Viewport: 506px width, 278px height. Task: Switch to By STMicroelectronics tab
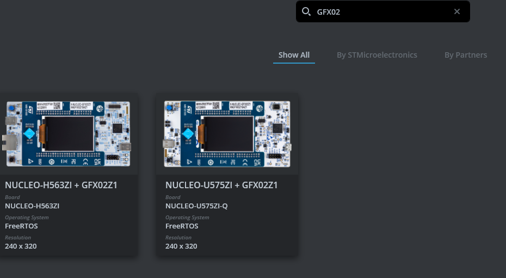(377, 55)
